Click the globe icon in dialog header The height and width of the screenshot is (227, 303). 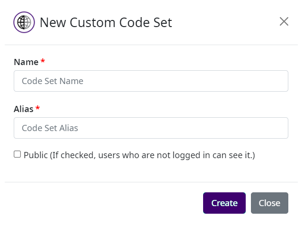pos(24,22)
